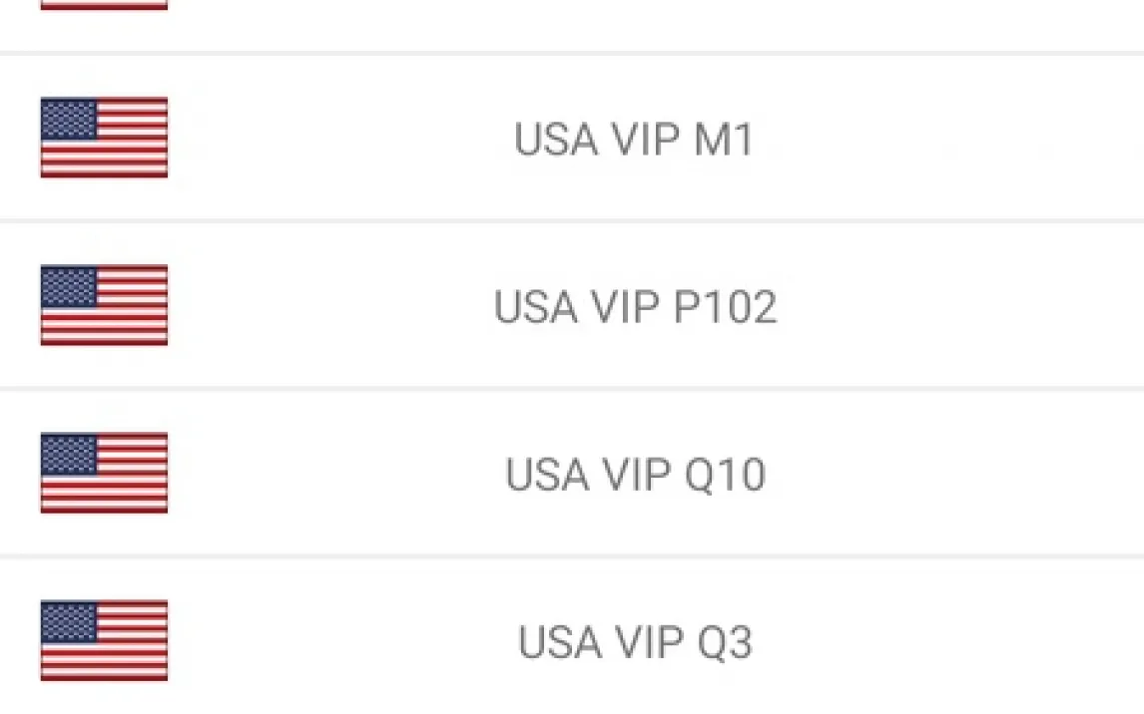Tap the empty area right of USA VIP P102
The width and height of the screenshot is (1144, 714).
click(x=961, y=305)
